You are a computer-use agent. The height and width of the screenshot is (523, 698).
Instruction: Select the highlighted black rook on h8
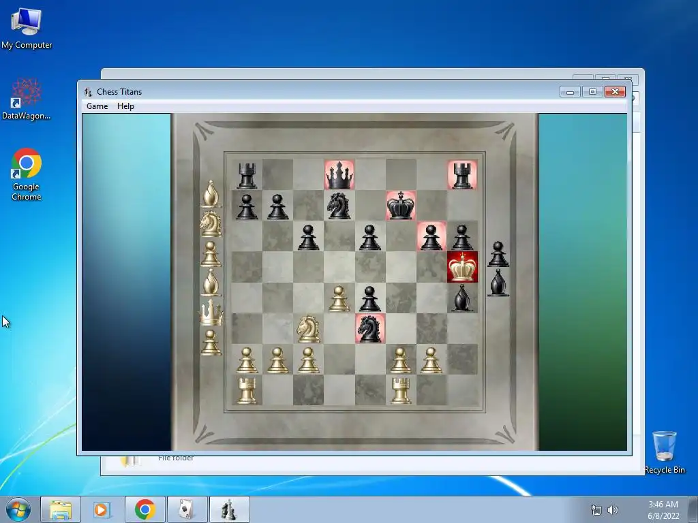(462, 175)
